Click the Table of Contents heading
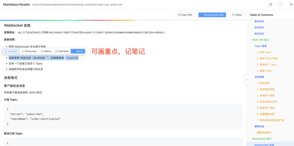This screenshot has height=146, width=294. click(x=261, y=15)
